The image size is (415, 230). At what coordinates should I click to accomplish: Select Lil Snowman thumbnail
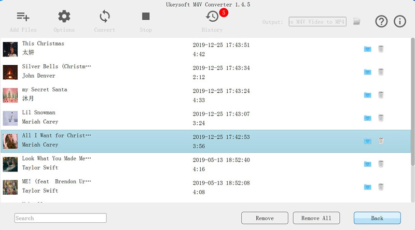coord(10,118)
